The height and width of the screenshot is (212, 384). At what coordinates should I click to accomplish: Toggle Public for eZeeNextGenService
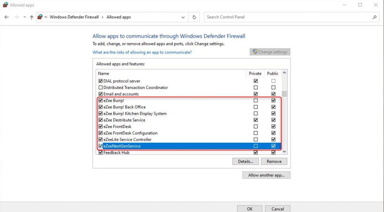tap(273, 146)
